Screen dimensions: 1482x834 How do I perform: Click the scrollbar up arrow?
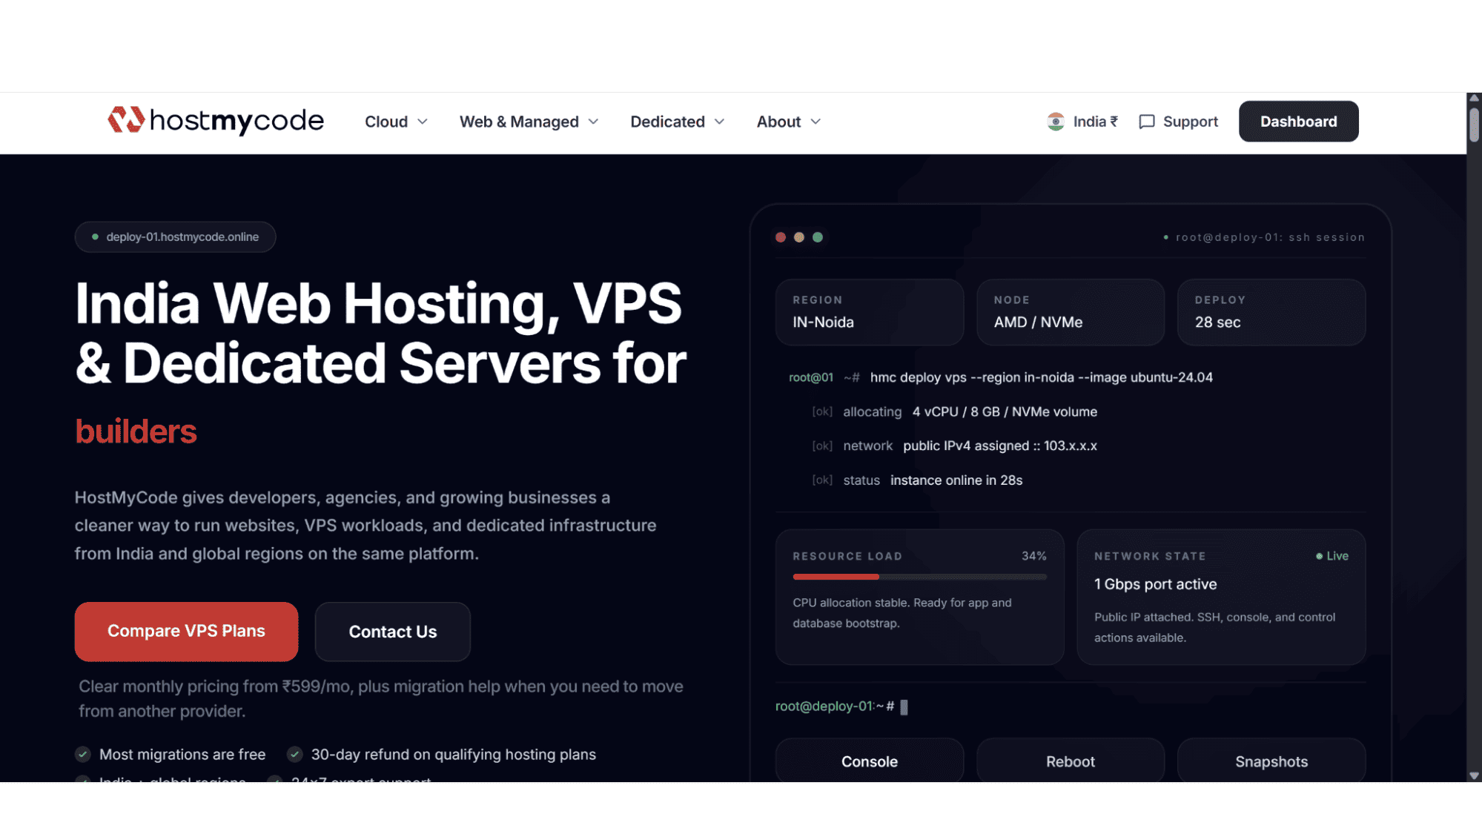click(x=1474, y=99)
